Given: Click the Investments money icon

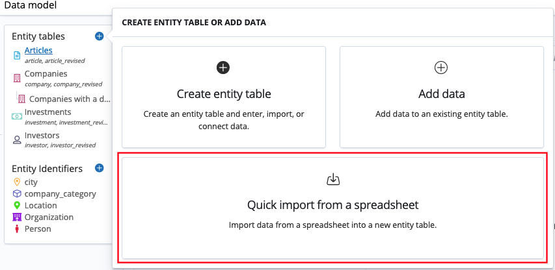Looking at the screenshot, I should (x=18, y=116).
